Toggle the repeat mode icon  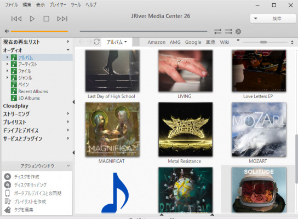click(x=218, y=31)
